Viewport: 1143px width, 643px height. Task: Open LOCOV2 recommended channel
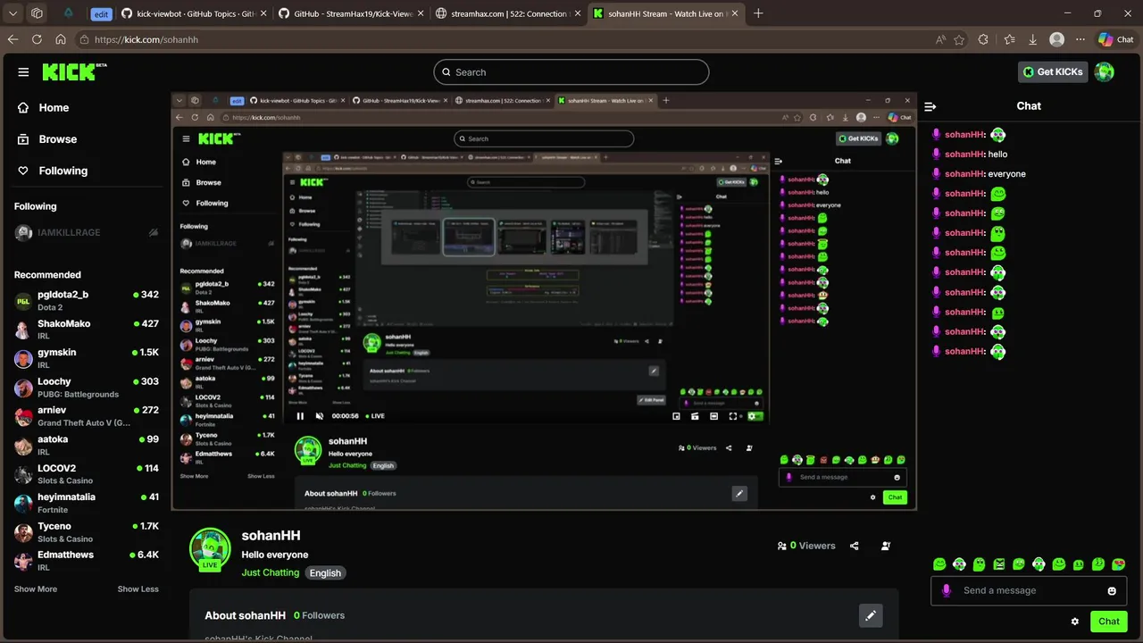(86, 474)
